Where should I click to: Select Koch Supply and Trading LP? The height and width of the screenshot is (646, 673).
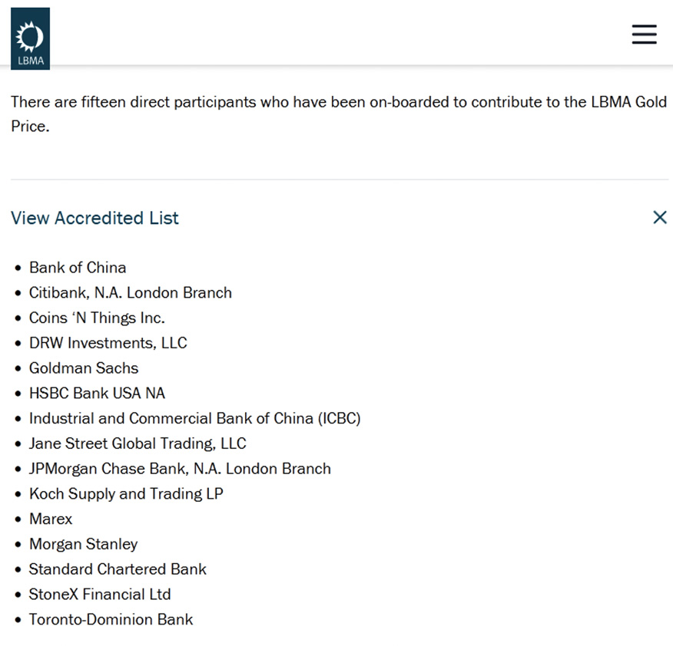[x=126, y=494]
